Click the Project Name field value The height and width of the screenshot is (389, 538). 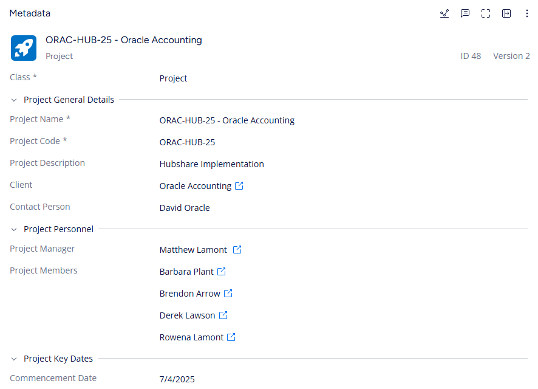tap(226, 120)
